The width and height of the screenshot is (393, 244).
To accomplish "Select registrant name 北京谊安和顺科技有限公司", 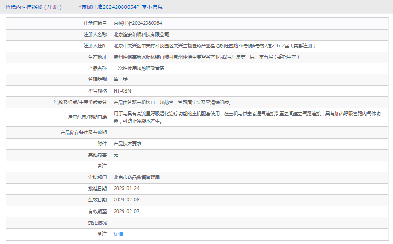I will pos(141,35).
